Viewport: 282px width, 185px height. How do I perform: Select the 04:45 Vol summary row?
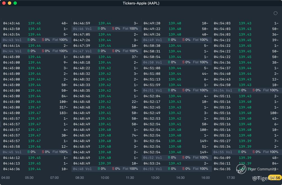pyautogui.click(x=36, y=152)
